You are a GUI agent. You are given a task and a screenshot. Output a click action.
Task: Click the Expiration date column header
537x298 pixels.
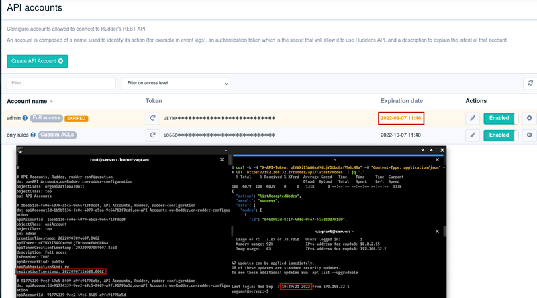401,101
